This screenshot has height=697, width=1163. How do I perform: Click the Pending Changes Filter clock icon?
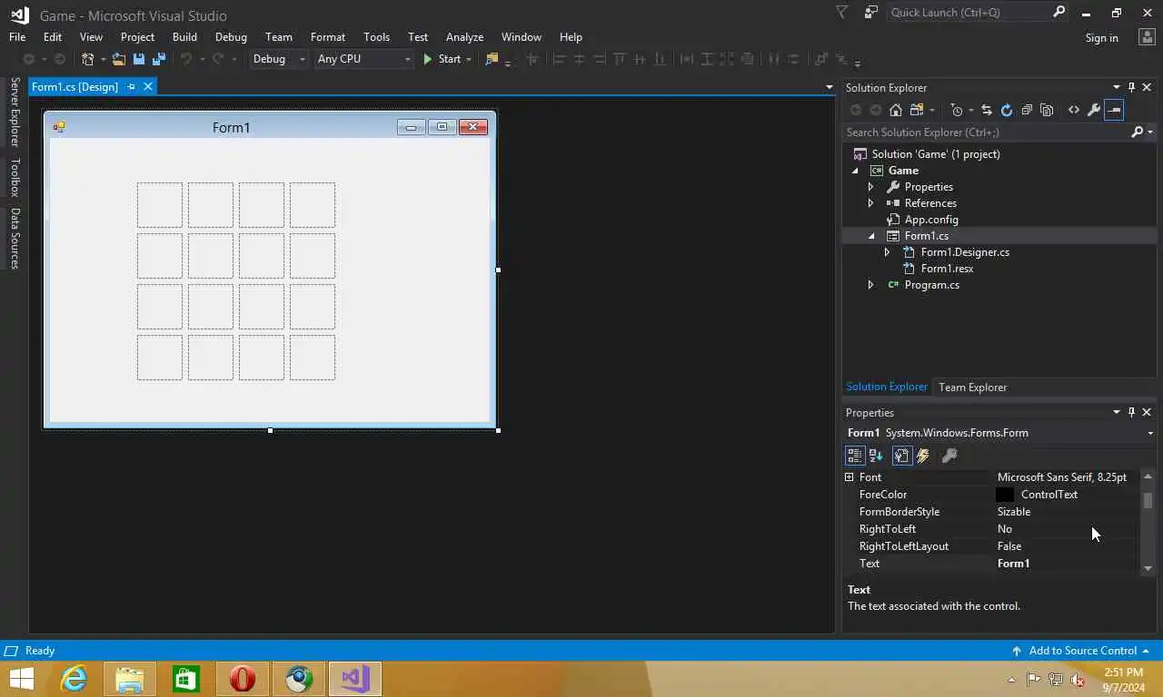pos(957,110)
